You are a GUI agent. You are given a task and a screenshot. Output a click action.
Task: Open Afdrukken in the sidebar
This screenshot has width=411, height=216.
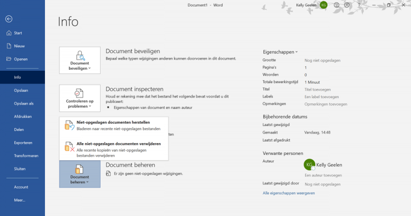pos(22,116)
